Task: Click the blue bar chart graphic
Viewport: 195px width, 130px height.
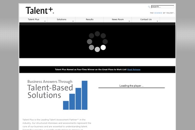Action: pos(75,95)
